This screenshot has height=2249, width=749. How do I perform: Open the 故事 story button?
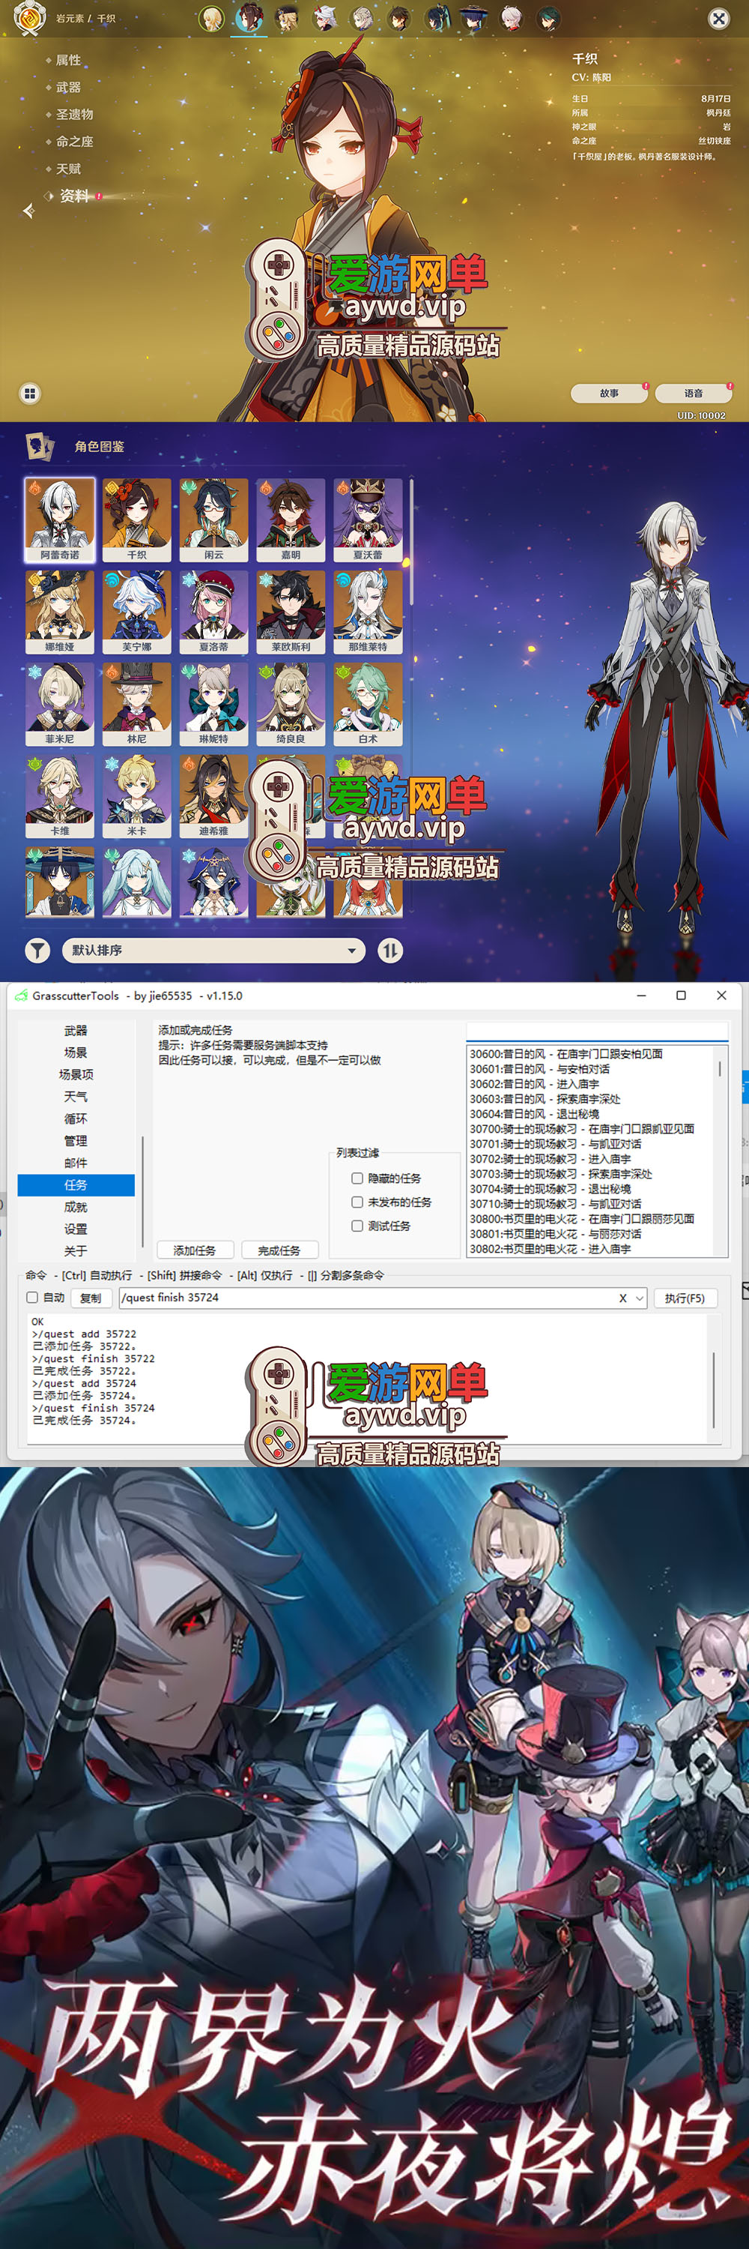(x=610, y=393)
